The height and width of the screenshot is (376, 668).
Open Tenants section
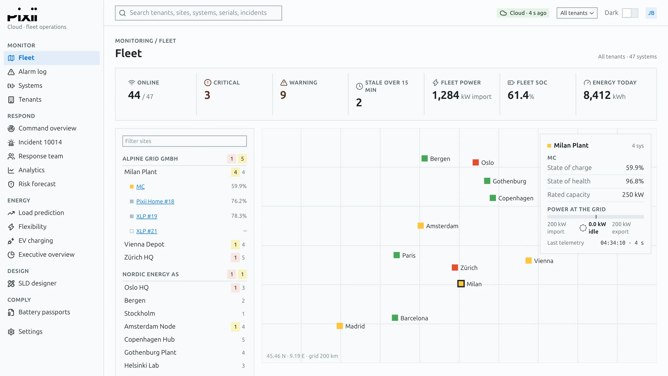pyautogui.click(x=52, y=99)
